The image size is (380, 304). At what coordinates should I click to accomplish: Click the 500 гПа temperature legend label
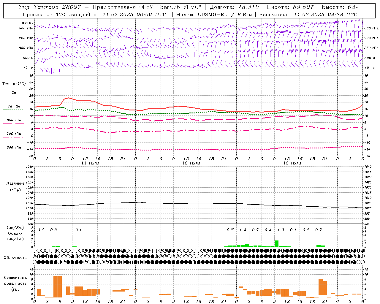[14, 148]
